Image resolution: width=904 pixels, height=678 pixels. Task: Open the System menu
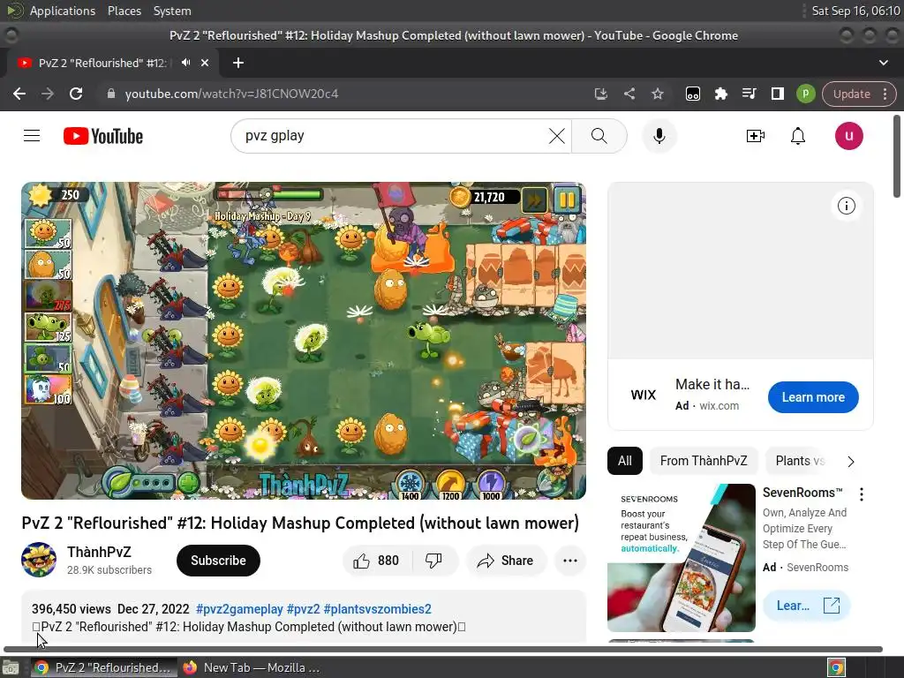[x=172, y=11]
